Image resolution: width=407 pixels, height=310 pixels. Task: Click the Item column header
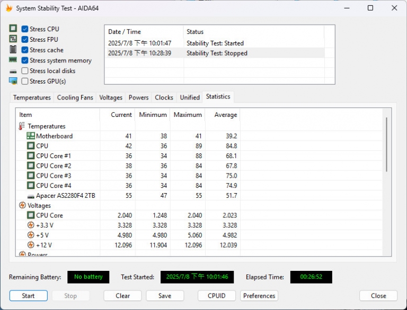pyautogui.click(x=58, y=115)
